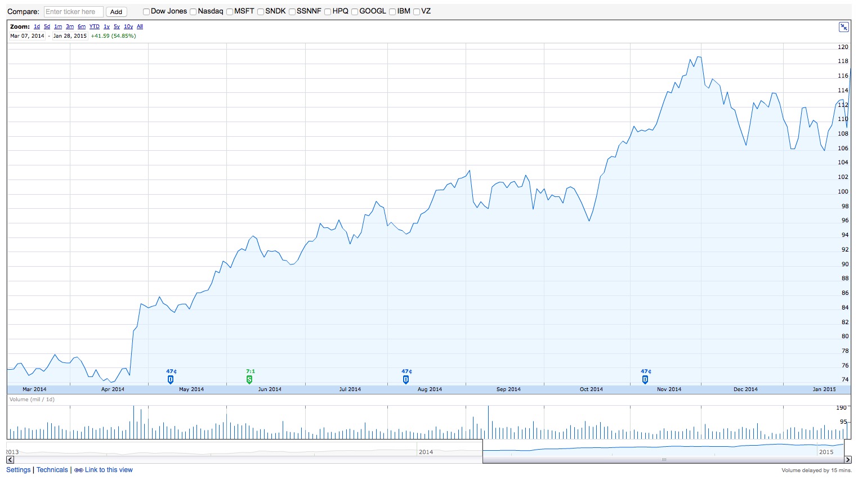This screenshot has height=480, width=858.
Task: Set zoom to 6m
Action: pos(82,26)
